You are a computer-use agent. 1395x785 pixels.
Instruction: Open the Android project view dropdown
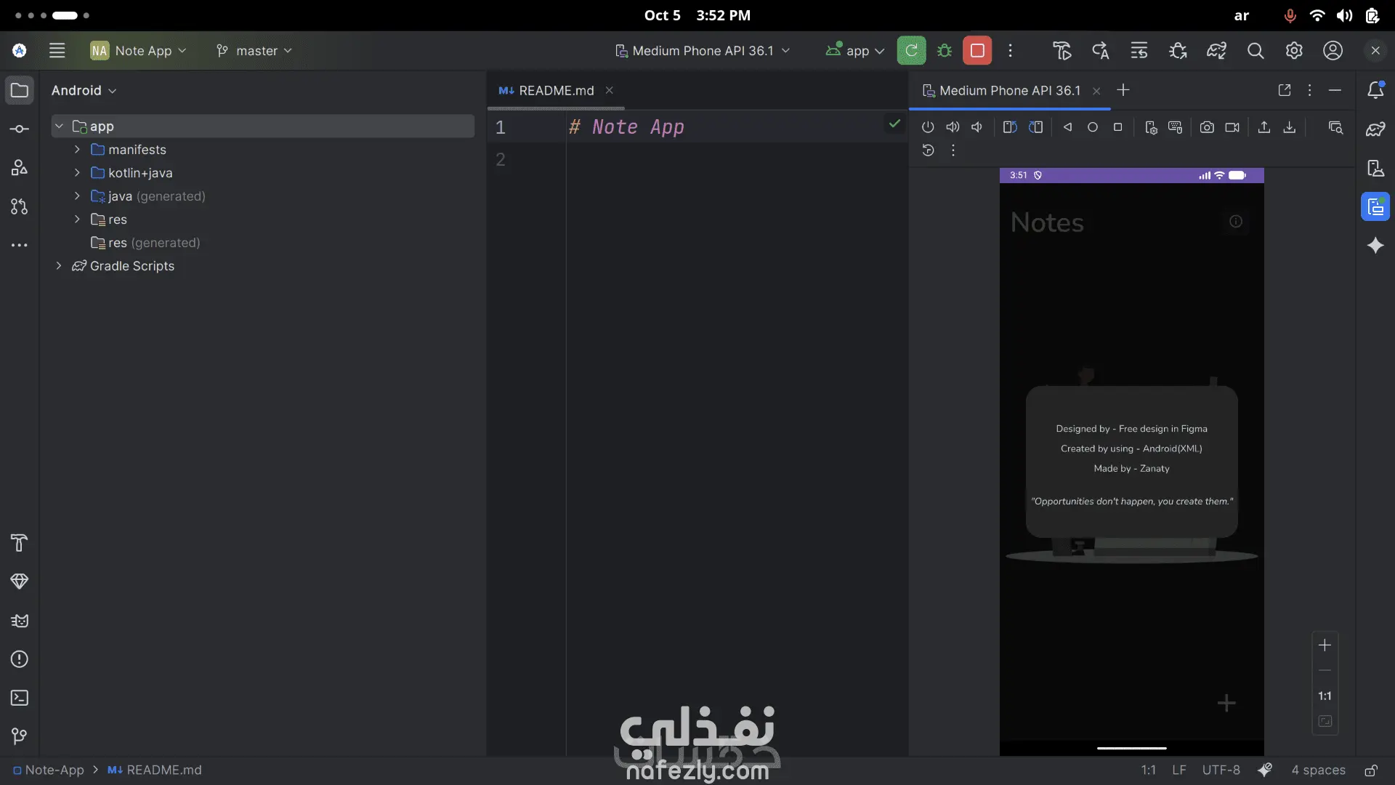(x=84, y=91)
